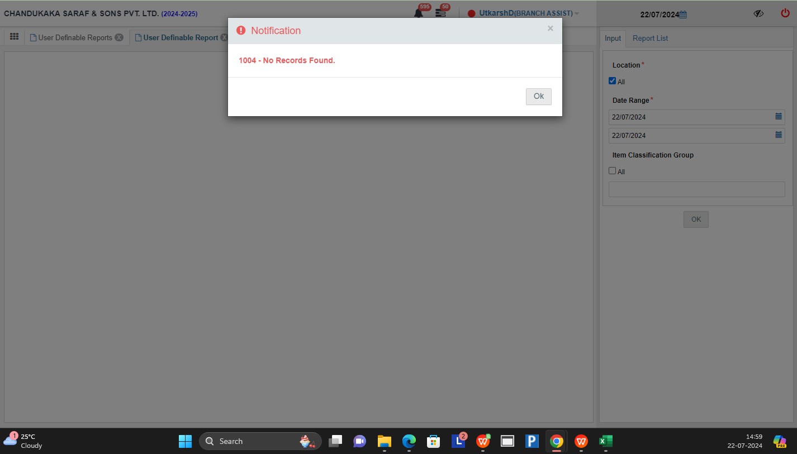Open the purple chat app on taskbar

359,441
